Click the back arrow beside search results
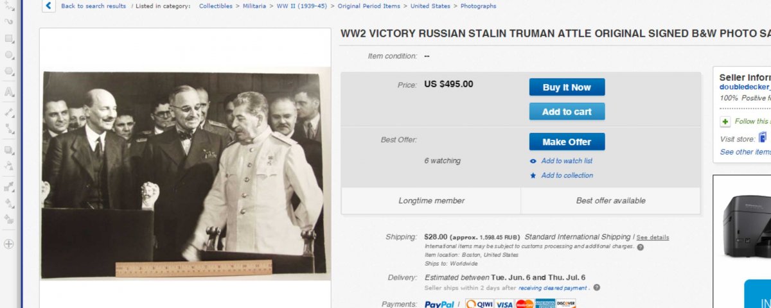The width and height of the screenshot is (771, 308). coord(49,6)
